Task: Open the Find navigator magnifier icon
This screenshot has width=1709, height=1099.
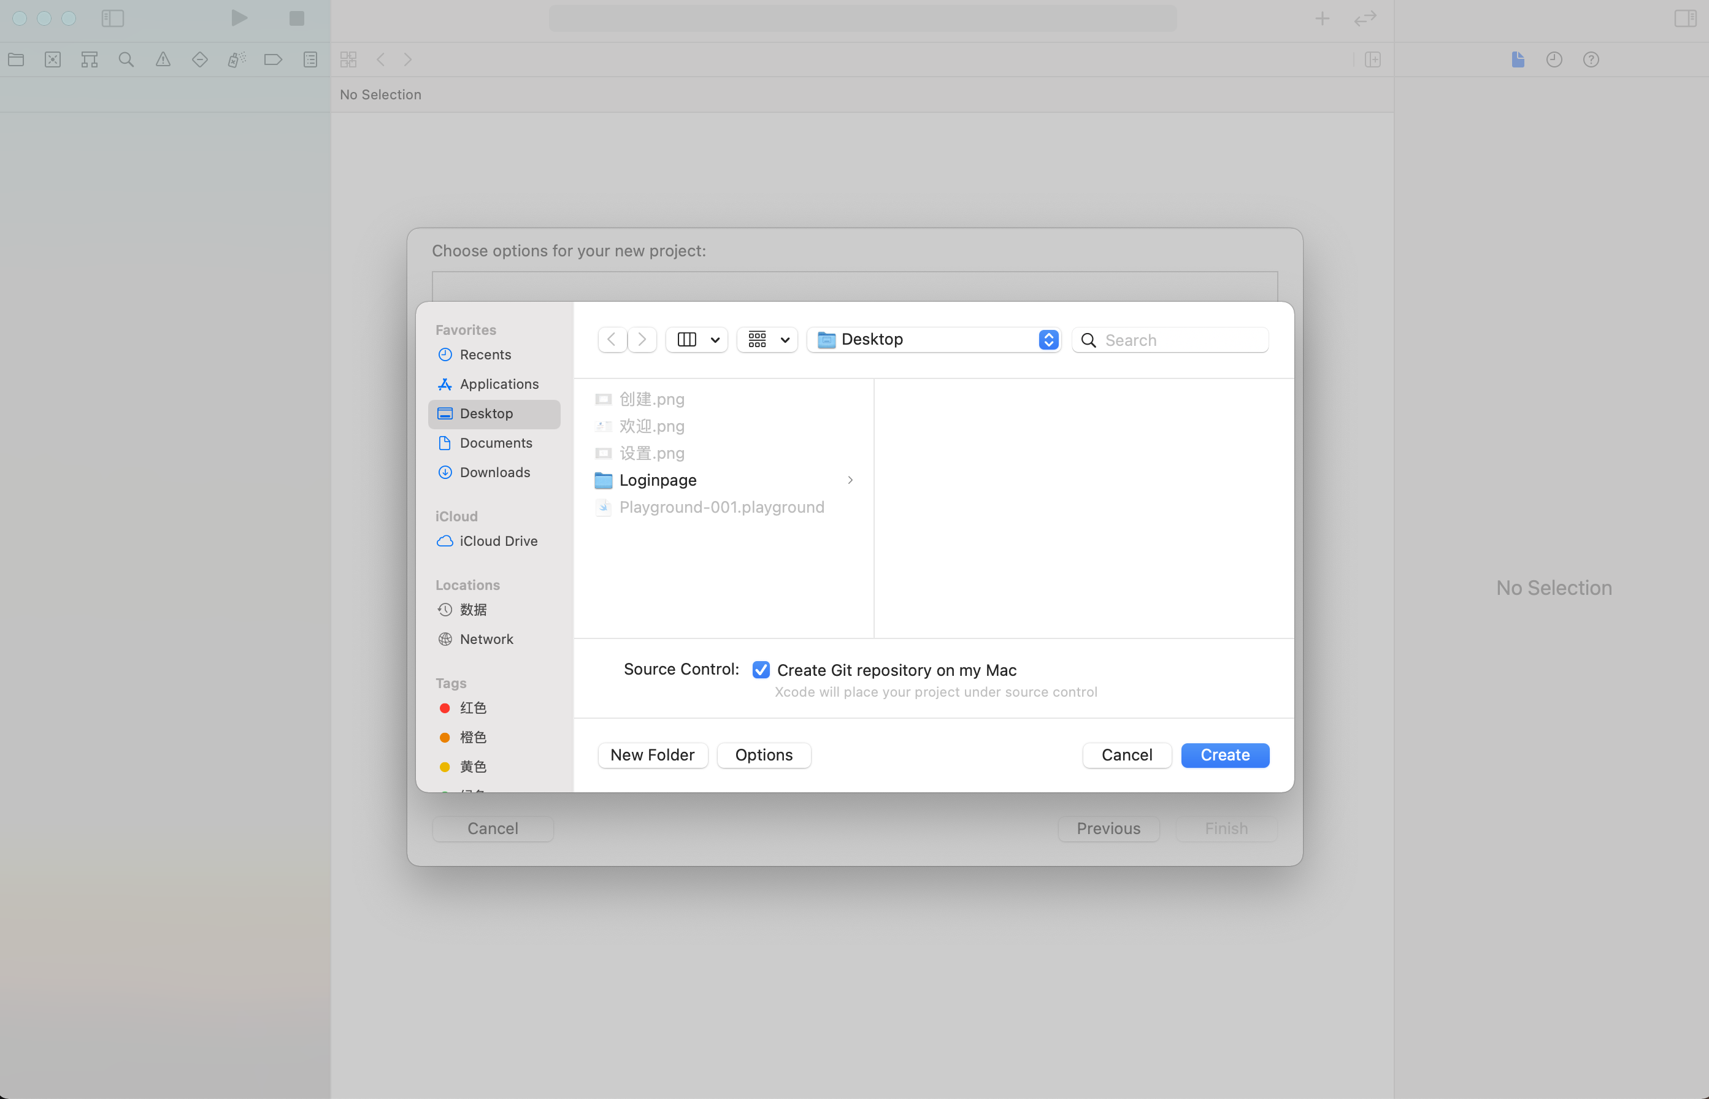Action: (x=126, y=60)
